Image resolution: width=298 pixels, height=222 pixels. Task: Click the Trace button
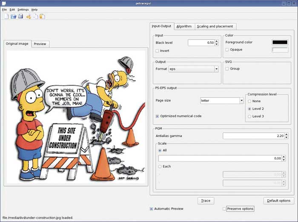[x=206, y=201]
